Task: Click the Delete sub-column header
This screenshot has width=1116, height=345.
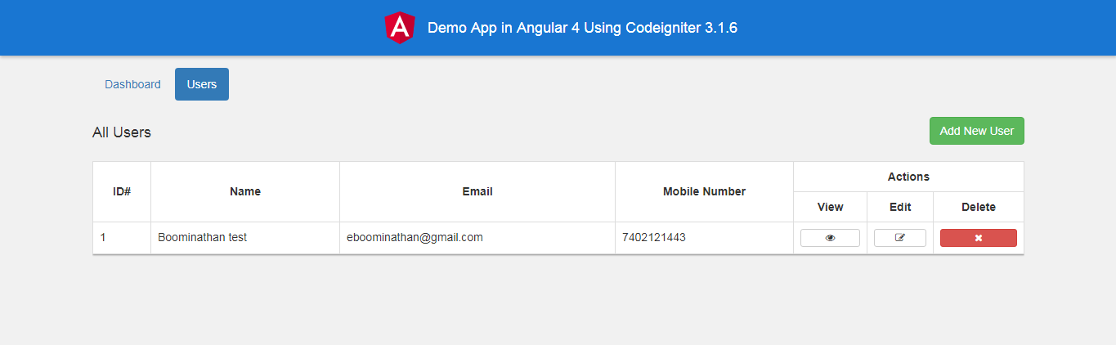Action: click(x=978, y=207)
